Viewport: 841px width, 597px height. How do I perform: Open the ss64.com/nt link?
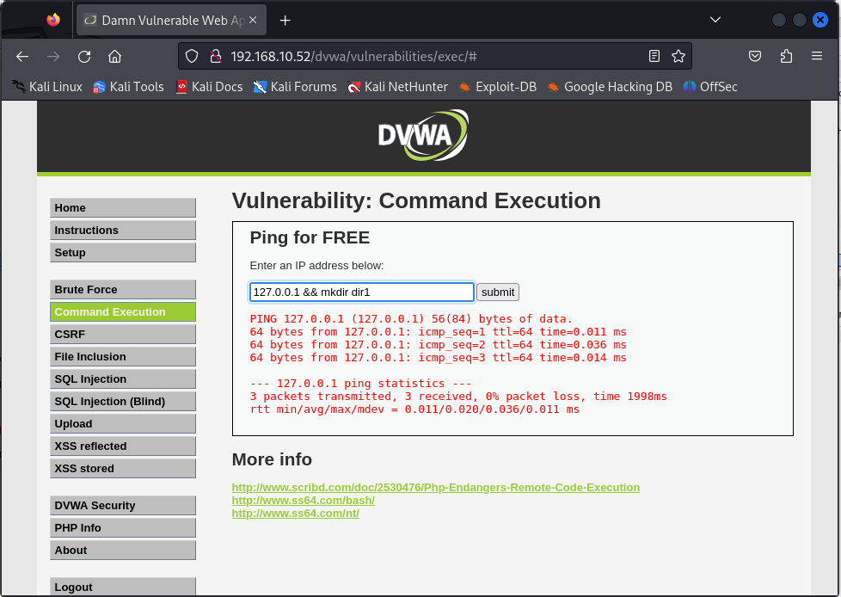[x=296, y=514]
